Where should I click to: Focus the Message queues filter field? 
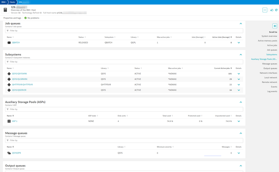pyautogui.click(x=124, y=140)
